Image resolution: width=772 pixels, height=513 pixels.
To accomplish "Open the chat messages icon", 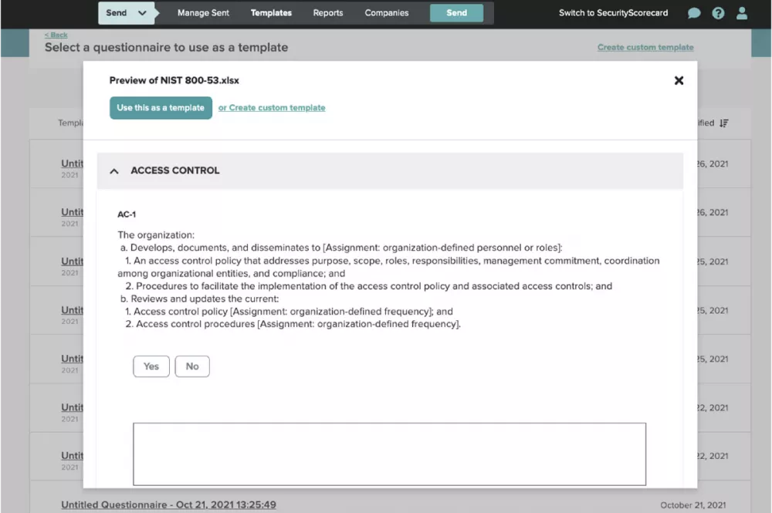I will (x=694, y=13).
